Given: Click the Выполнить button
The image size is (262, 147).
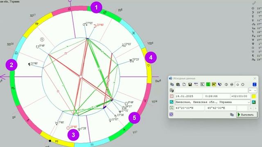Looking at the screenshot, I should point(247,115).
